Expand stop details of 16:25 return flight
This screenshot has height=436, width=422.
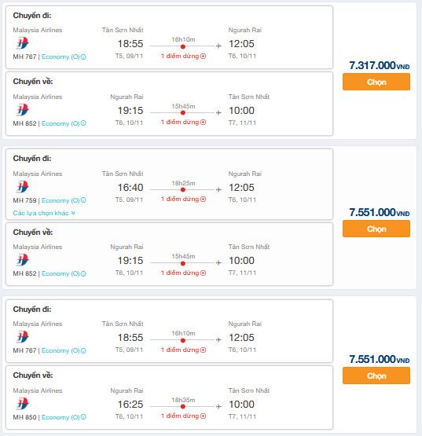click(x=183, y=416)
